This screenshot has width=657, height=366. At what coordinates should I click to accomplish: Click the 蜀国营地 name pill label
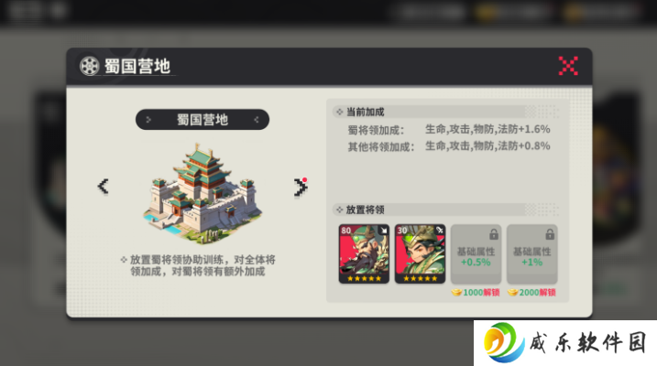203,120
